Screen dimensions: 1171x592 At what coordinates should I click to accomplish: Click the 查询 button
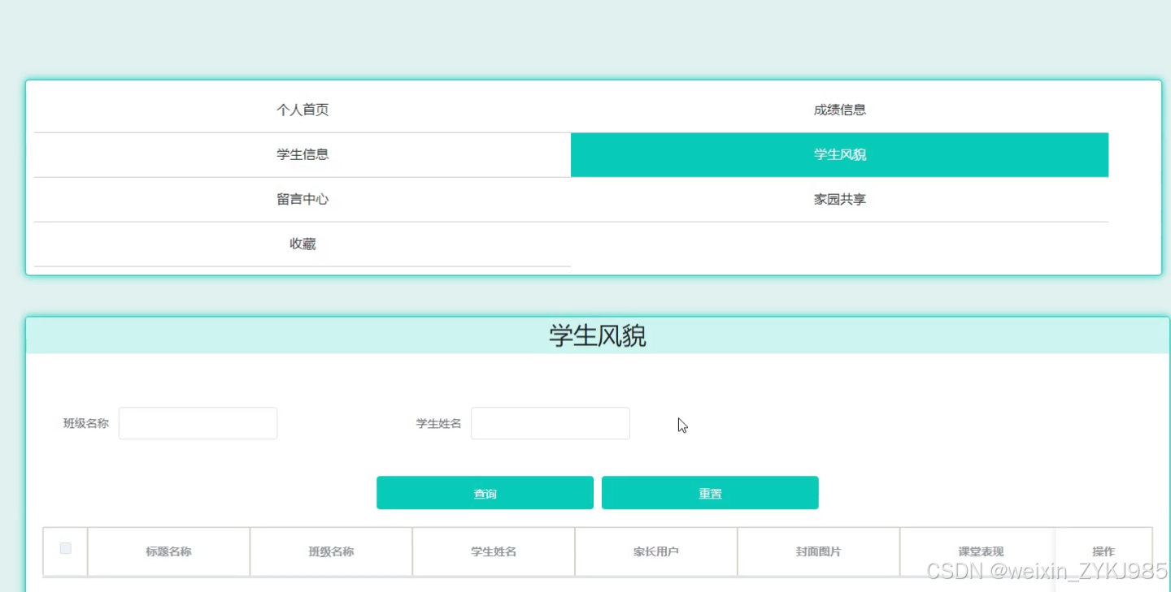pyautogui.click(x=485, y=493)
